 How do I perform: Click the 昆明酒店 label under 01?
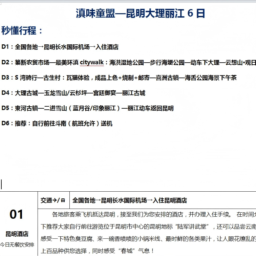click(17, 234)
